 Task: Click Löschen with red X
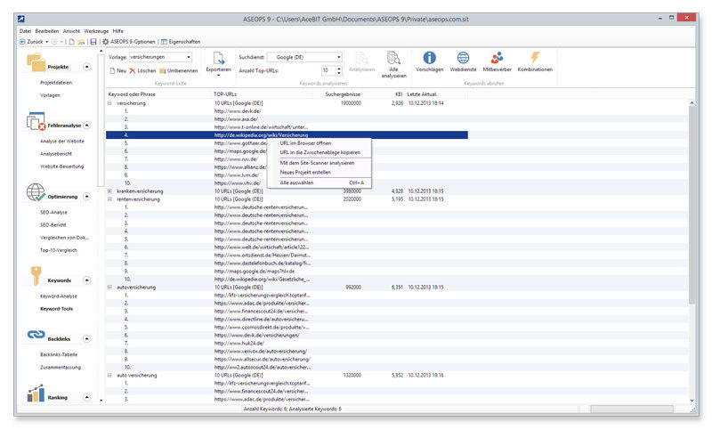(x=142, y=71)
